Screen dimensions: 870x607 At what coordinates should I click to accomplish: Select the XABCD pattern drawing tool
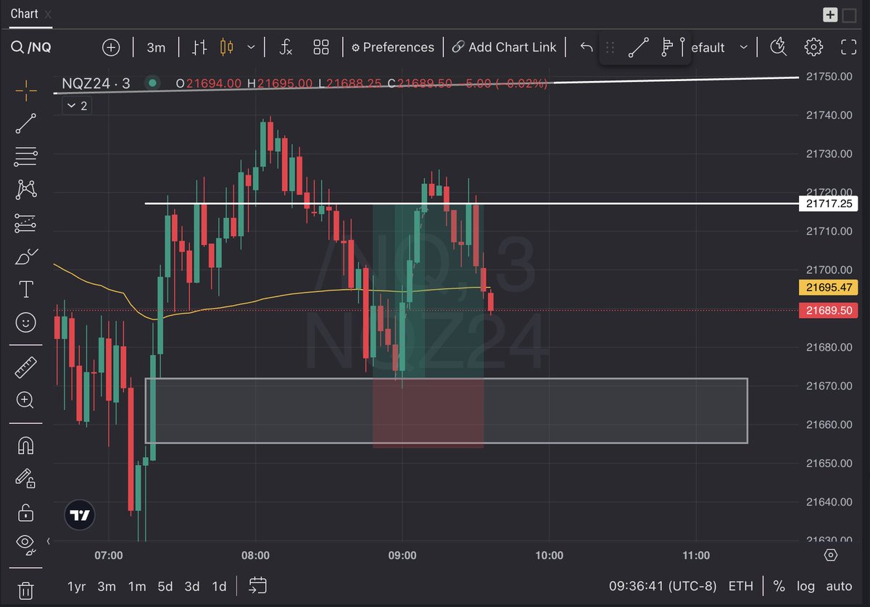(x=26, y=190)
